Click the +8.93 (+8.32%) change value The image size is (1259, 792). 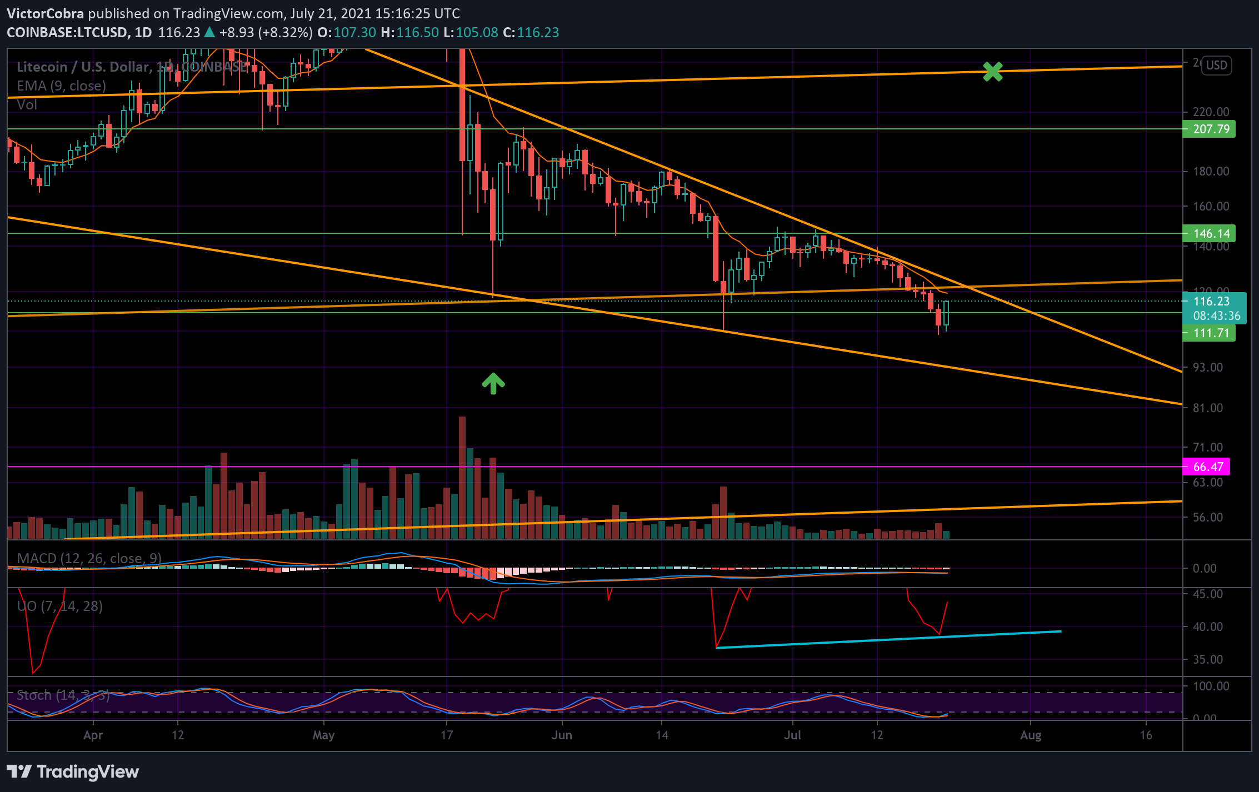point(266,32)
